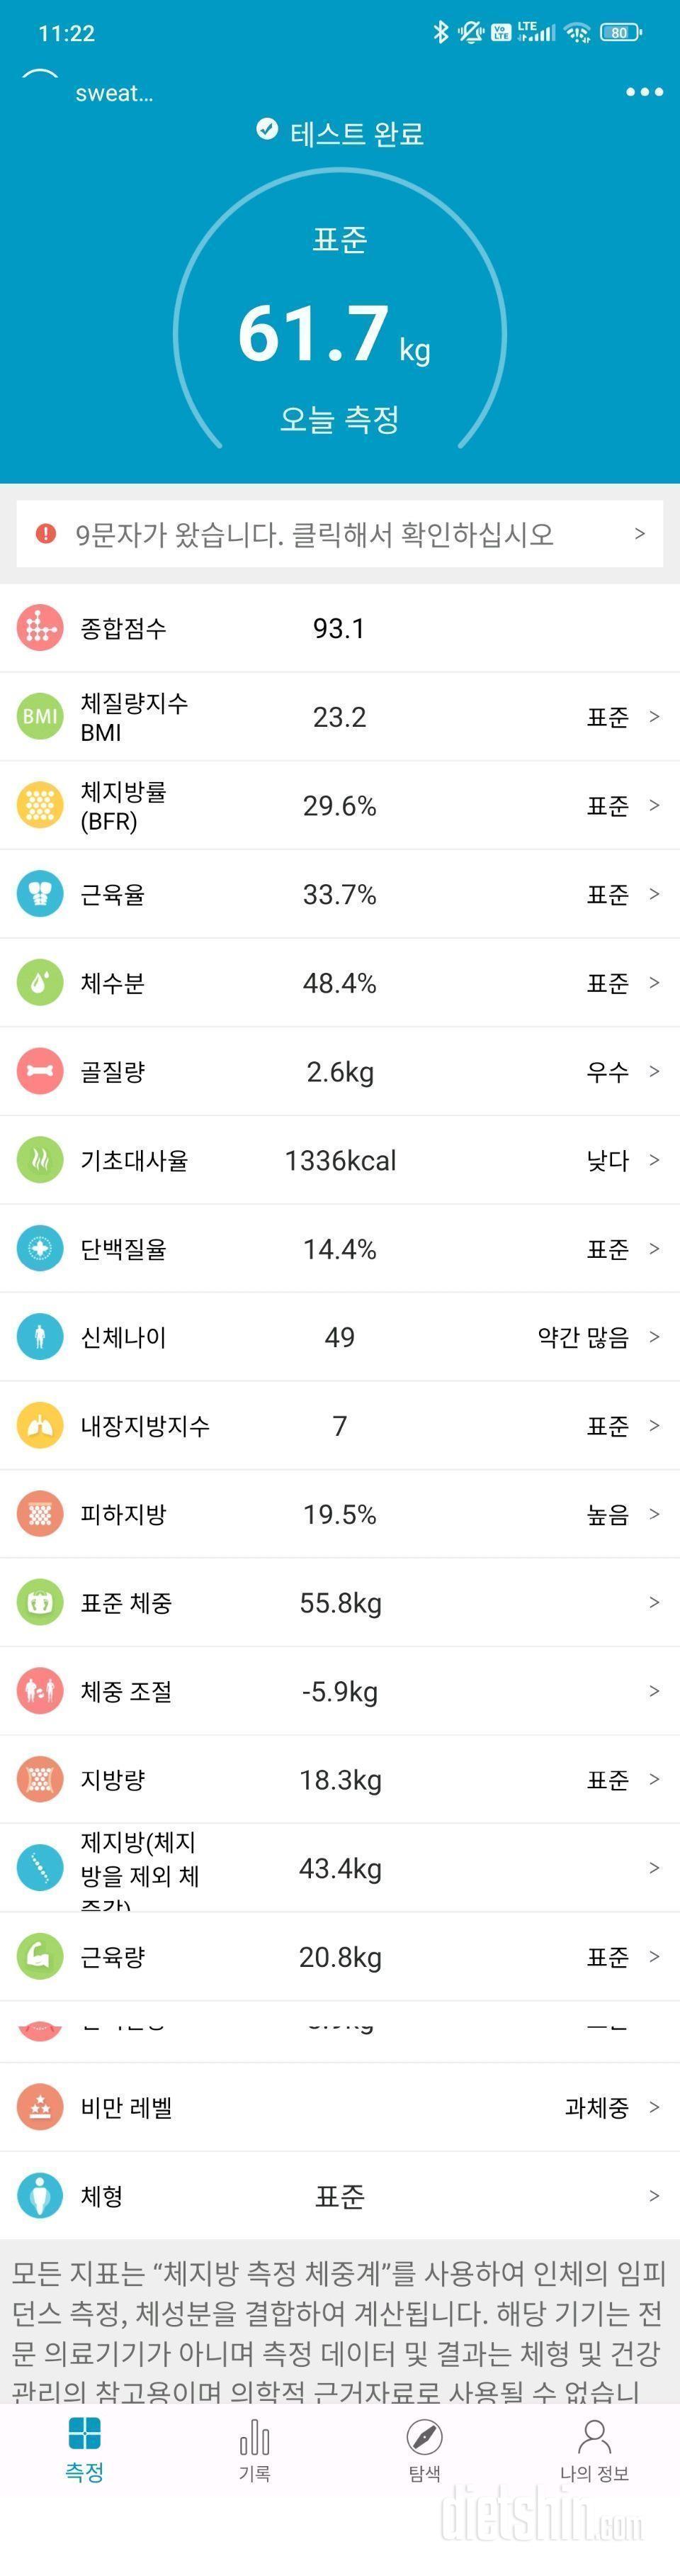Screen dimensions: 680x2576
Task: Switch to the 탐색 tab
Action: [424, 2450]
